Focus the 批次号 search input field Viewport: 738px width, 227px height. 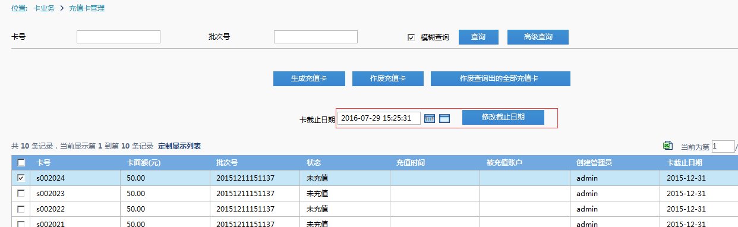pos(316,37)
